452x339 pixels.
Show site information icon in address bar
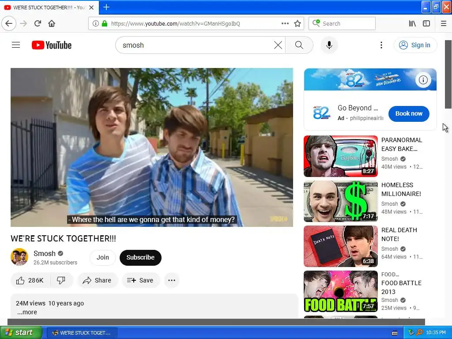[95, 23]
